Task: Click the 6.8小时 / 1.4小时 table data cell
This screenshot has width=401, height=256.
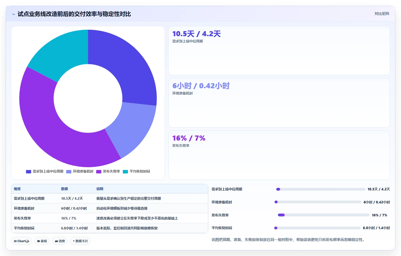Action: click(74, 228)
